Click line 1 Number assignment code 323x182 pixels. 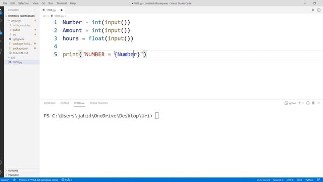click(x=96, y=22)
